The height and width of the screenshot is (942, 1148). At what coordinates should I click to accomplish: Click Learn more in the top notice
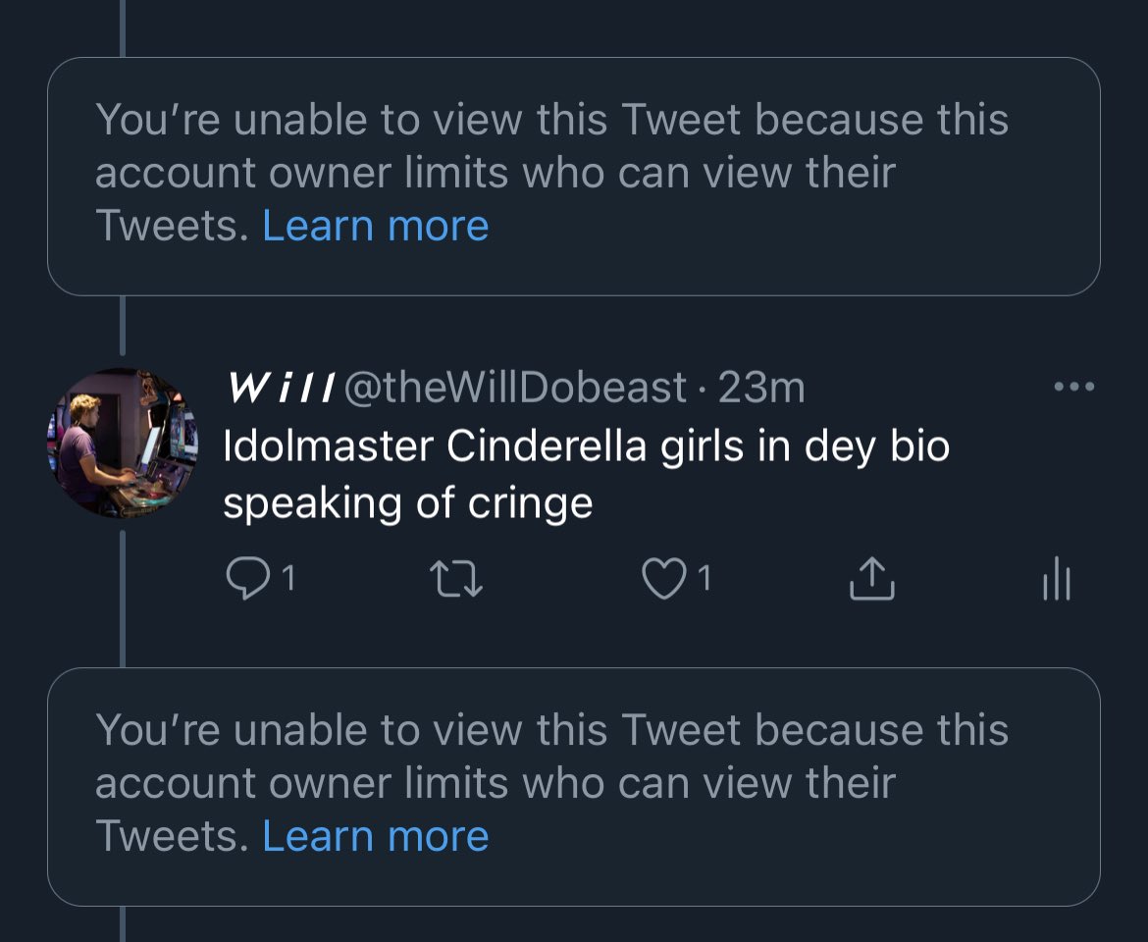375,226
